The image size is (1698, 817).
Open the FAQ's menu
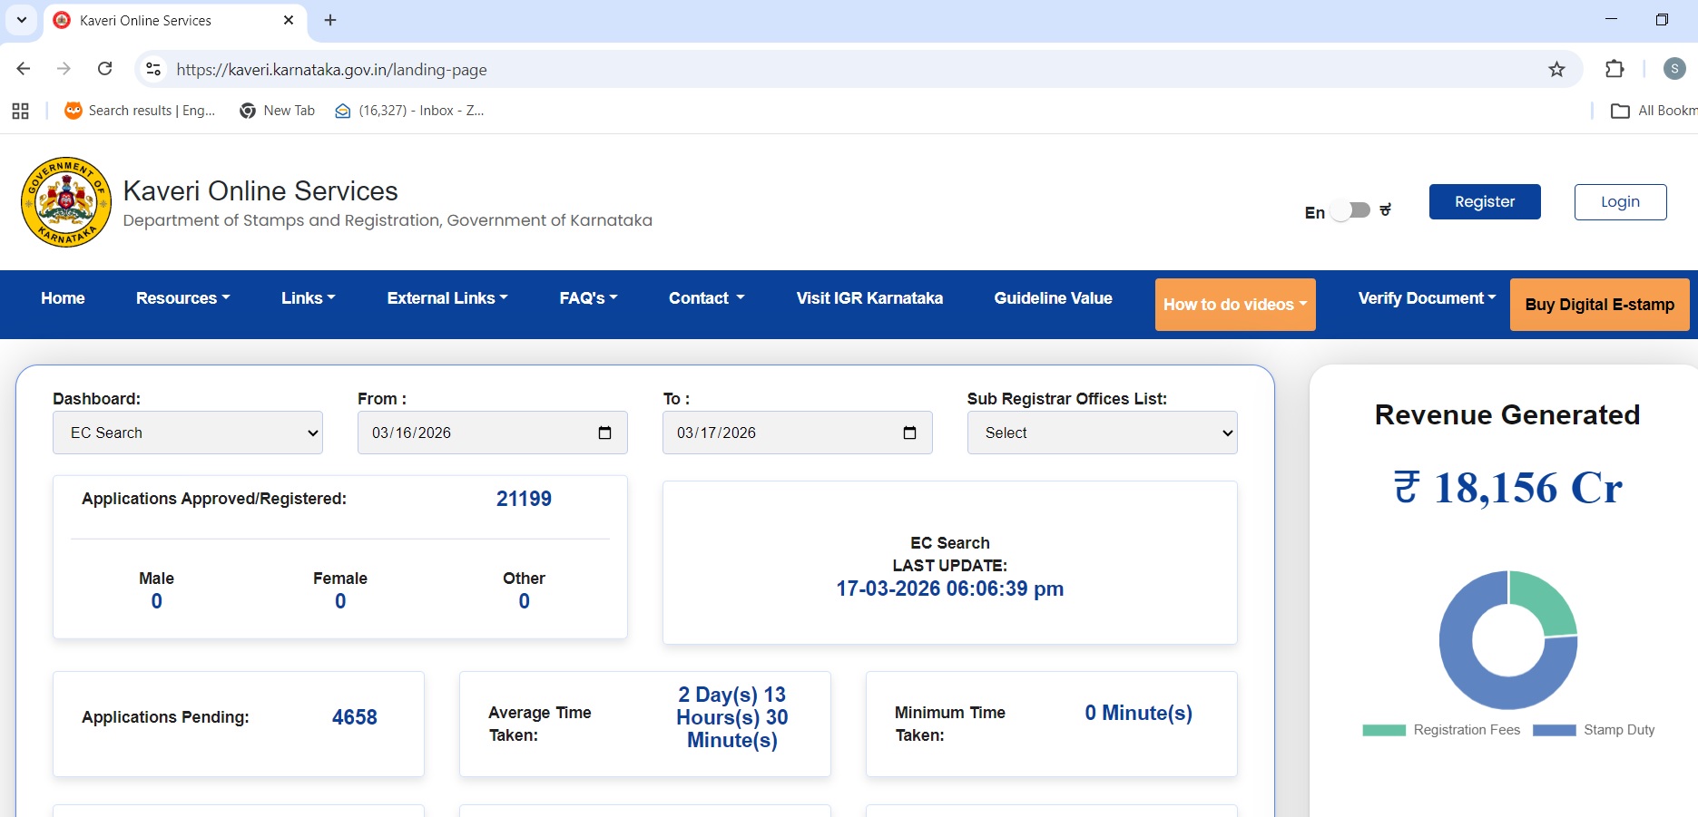[x=588, y=298]
